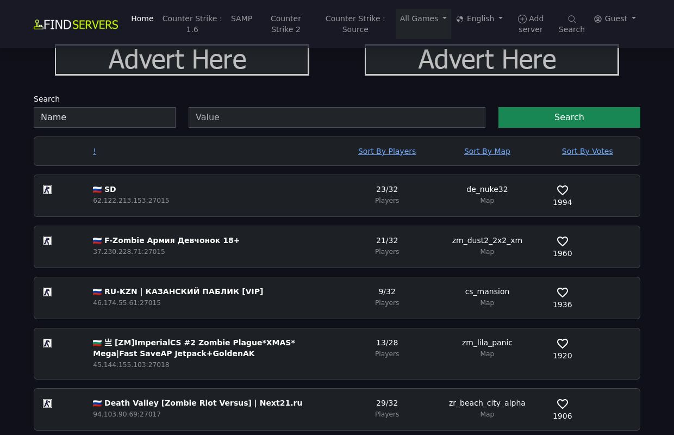The image size is (674, 435).
Task: Select the Home menu item
Action: (x=142, y=18)
